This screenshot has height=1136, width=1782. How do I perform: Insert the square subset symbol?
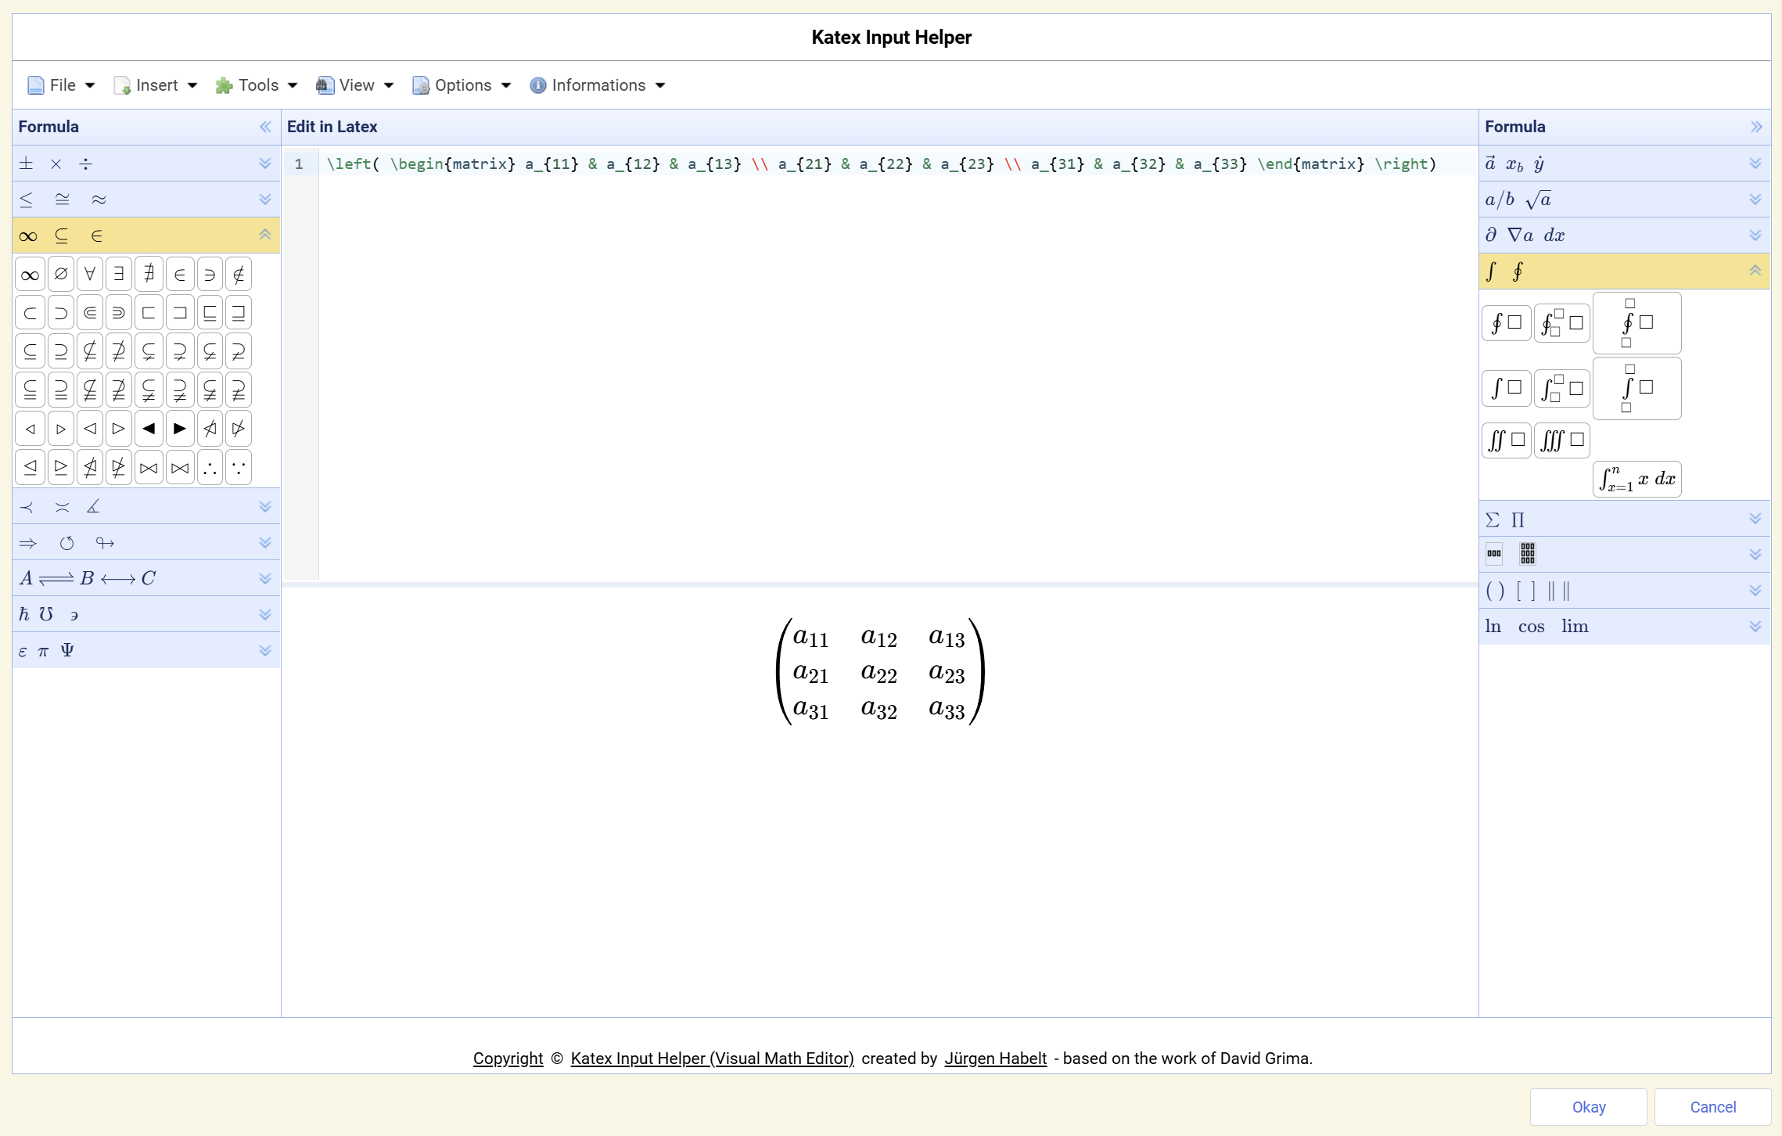(x=149, y=313)
